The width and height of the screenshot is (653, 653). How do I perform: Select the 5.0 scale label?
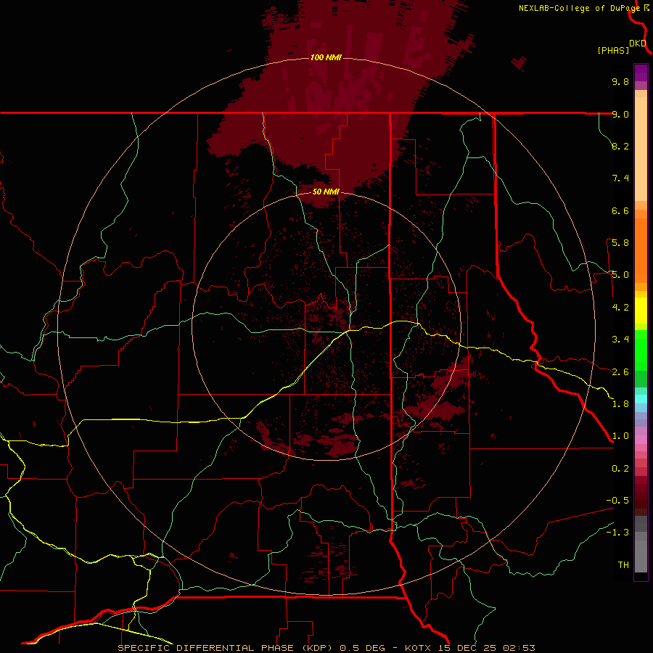620,275
